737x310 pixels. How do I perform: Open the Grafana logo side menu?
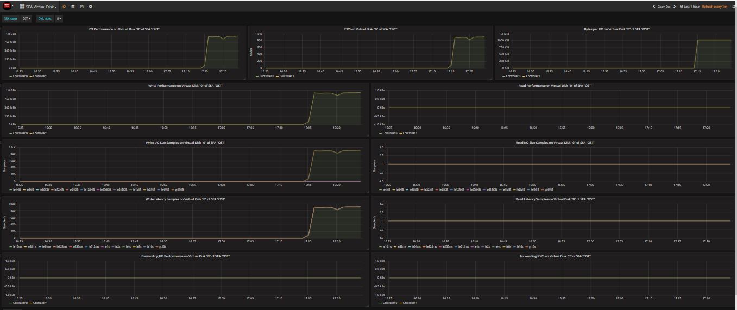[7, 6]
